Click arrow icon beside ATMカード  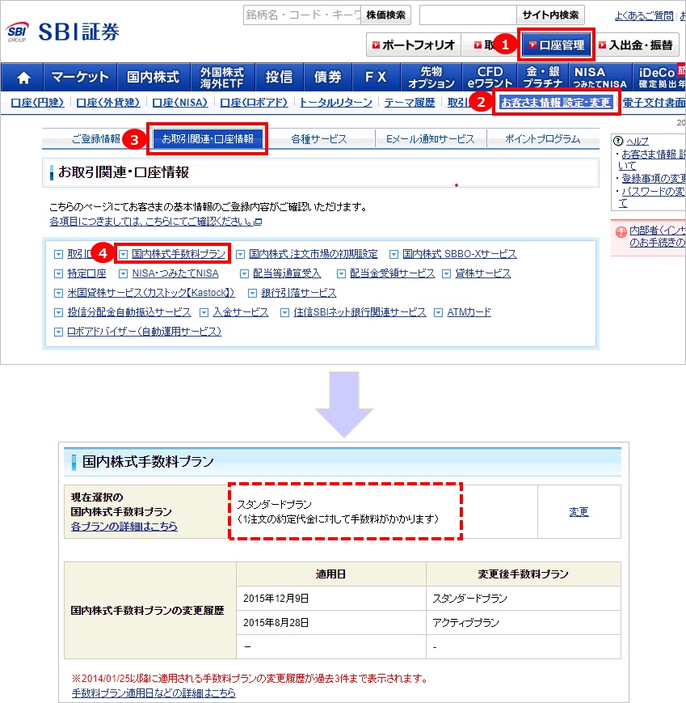439,312
